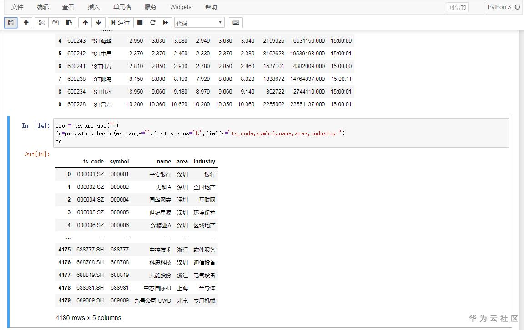Viewport: 524px width, 330px height.
Task: Open the 查看 menu
Action: pyautogui.click(x=68, y=7)
